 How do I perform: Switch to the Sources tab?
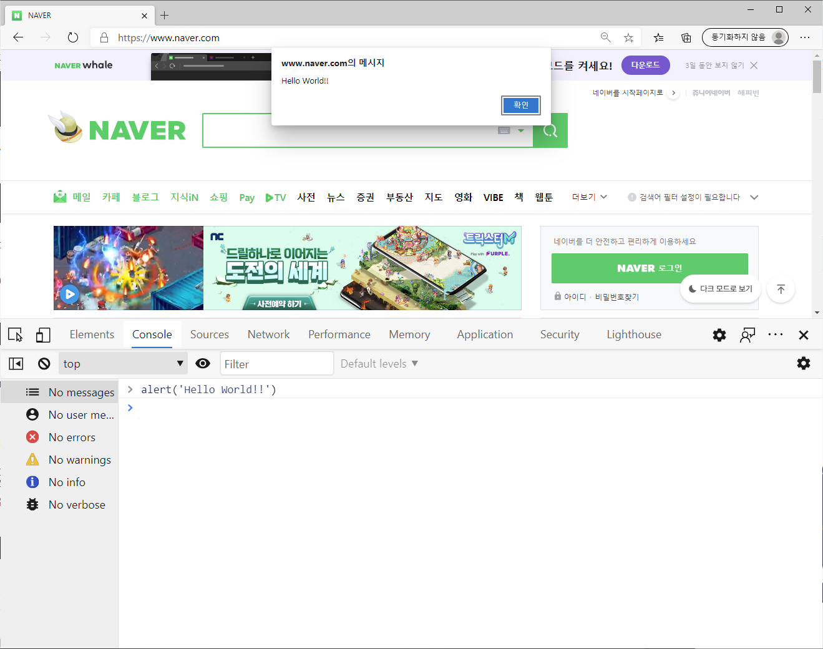(210, 334)
